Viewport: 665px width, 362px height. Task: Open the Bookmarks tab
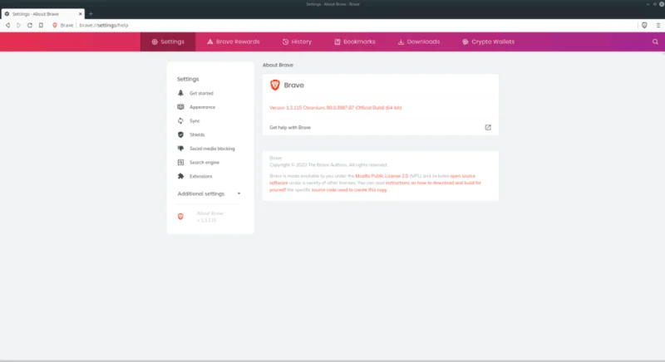coord(355,42)
